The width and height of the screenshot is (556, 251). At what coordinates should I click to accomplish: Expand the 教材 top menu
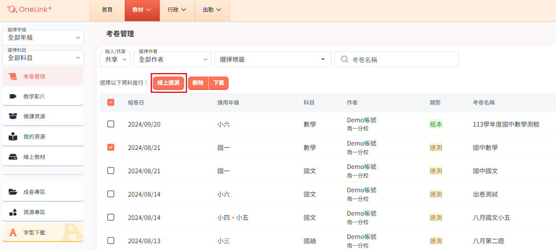click(142, 10)
